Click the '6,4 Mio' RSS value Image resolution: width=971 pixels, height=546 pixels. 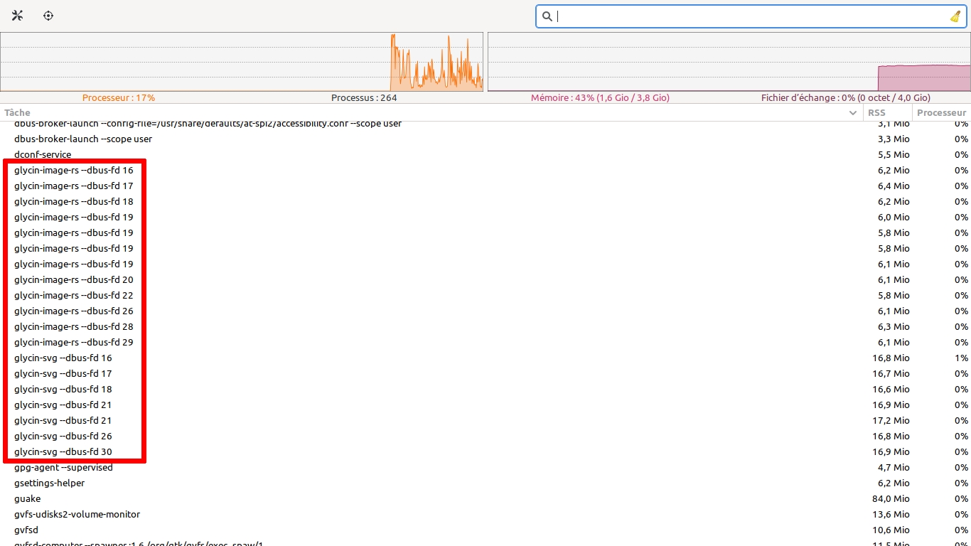click(x=894, y=186)
